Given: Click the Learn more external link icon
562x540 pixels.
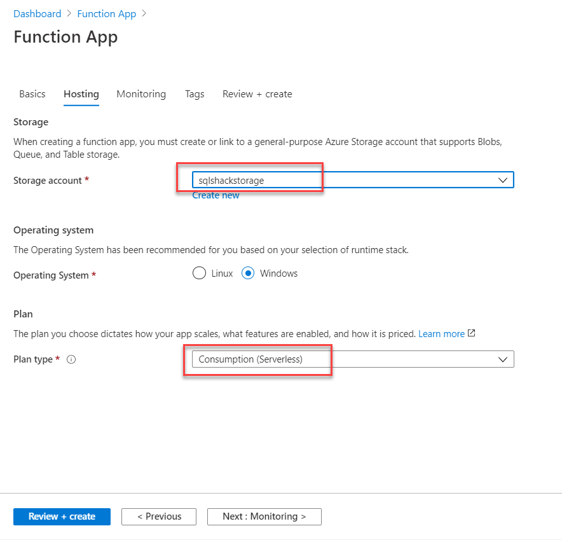Looking at the screenshot, I should [471, 333].
